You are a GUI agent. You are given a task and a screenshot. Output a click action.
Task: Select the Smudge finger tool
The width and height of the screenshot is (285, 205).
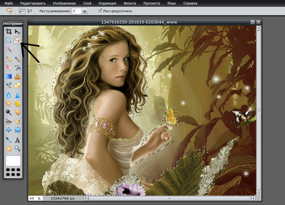pos(9,104)
